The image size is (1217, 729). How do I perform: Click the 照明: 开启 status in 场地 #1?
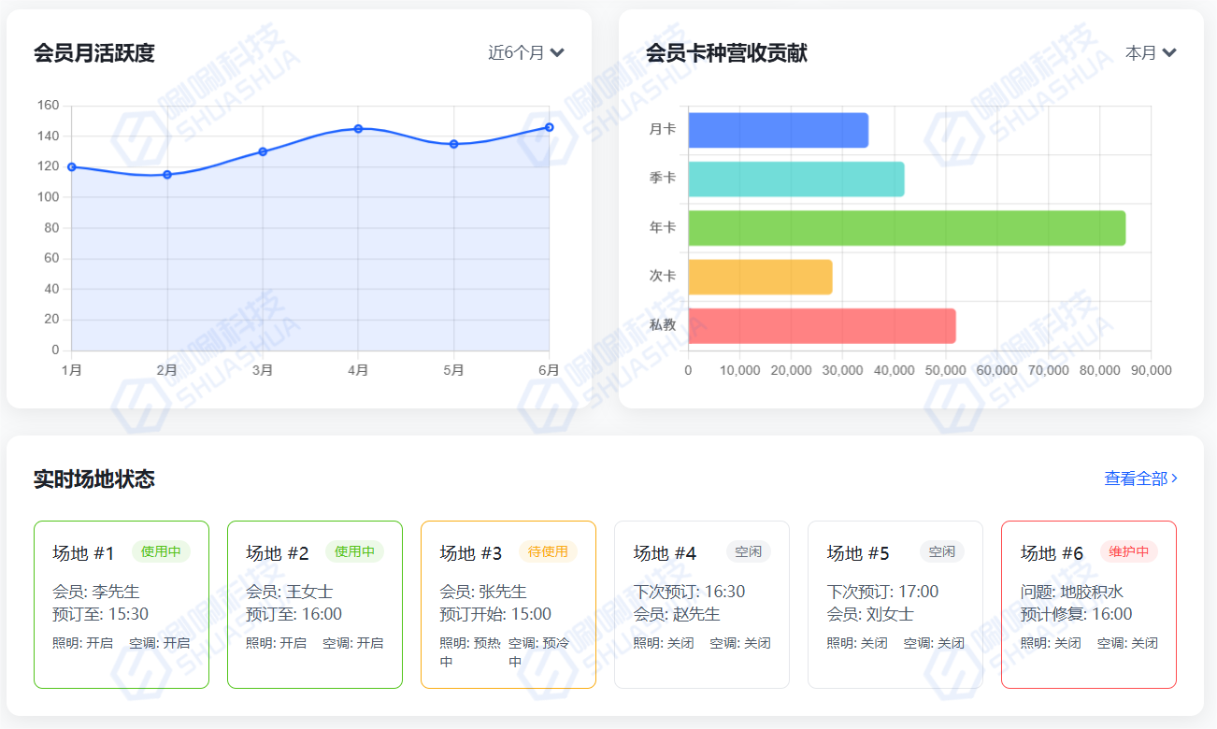[x=82, y=643]
